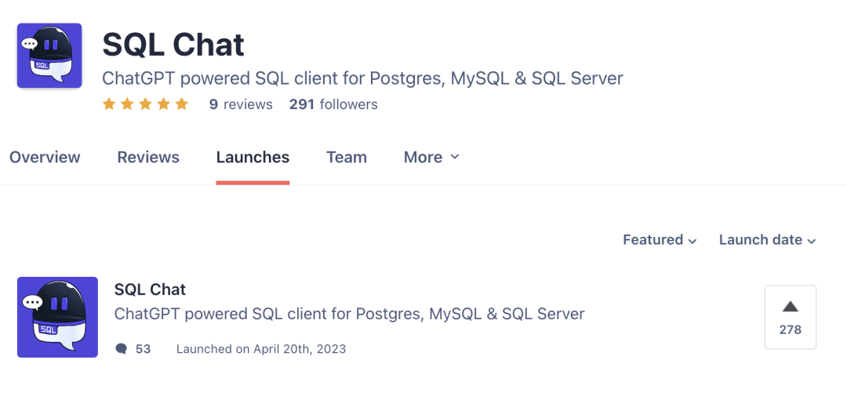Open the Launch date sort dropdown
Viewport: 847px width, 396px height.
click(x=767, y=240)
